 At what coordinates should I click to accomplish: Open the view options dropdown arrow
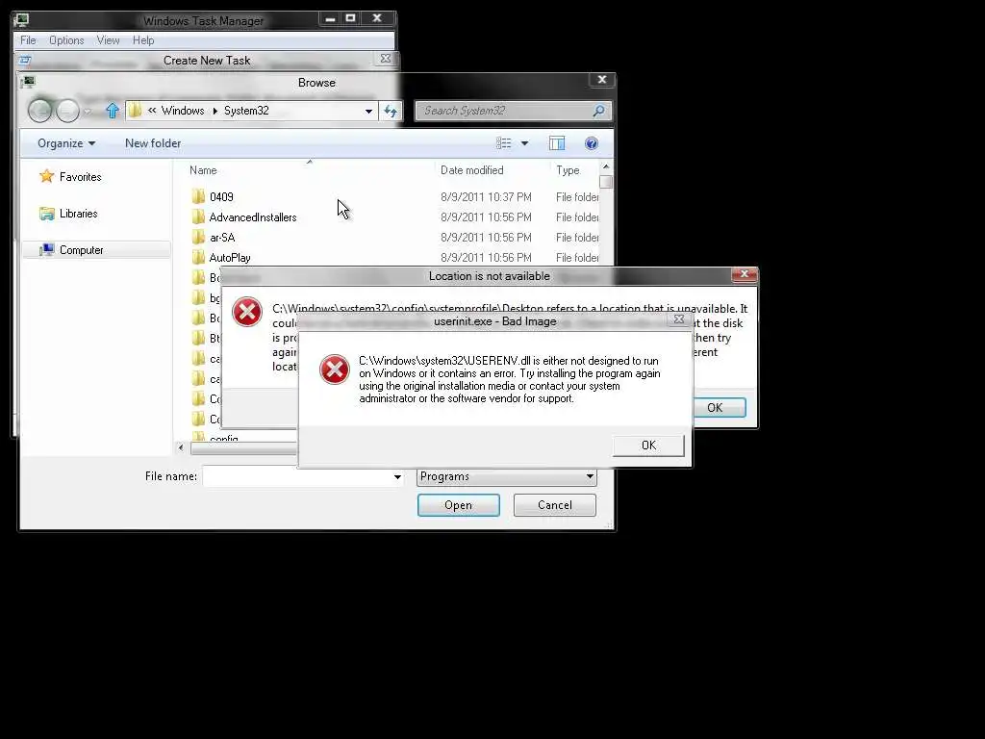tap(524, 143)
